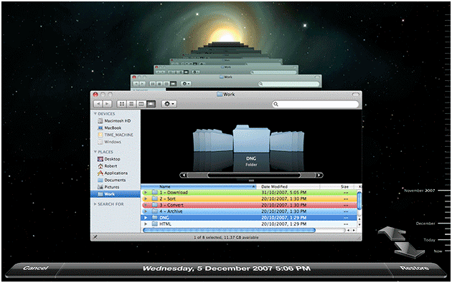The width and height of the screenshot is (452, 283).
Task: Click the forward navigation arrow in Finder toolbar
Action: [x=107, y=104]
